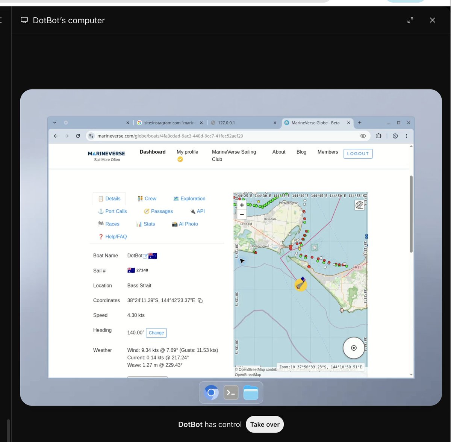Open the Port Calls tab
This screenshot has height=442, width=451.
click(112, 211)
